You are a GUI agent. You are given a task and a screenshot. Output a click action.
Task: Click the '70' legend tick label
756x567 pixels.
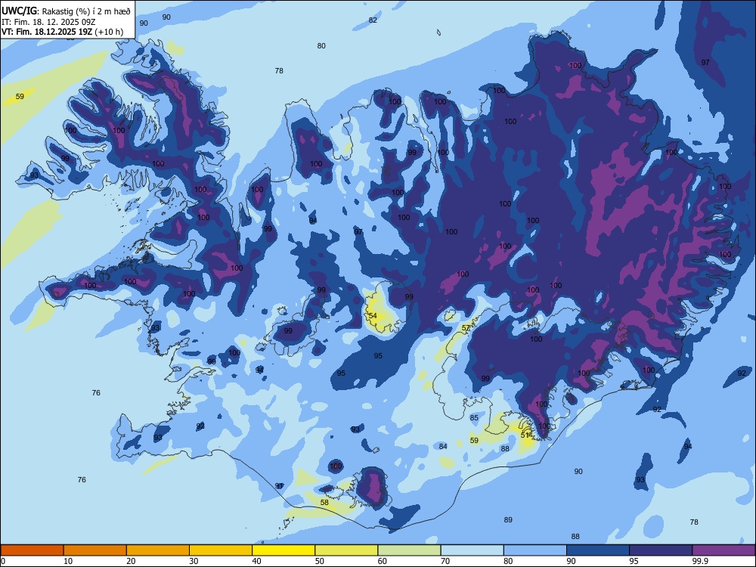445,561
